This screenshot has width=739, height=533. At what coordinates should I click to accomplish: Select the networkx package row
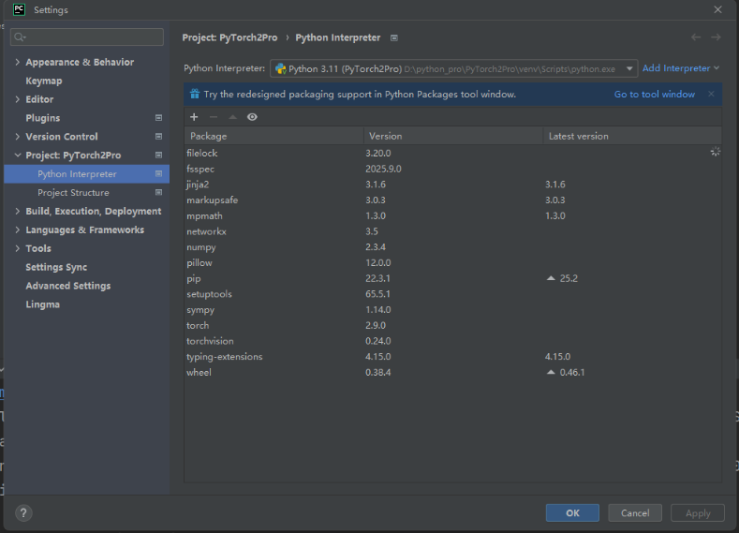(452, 231)
